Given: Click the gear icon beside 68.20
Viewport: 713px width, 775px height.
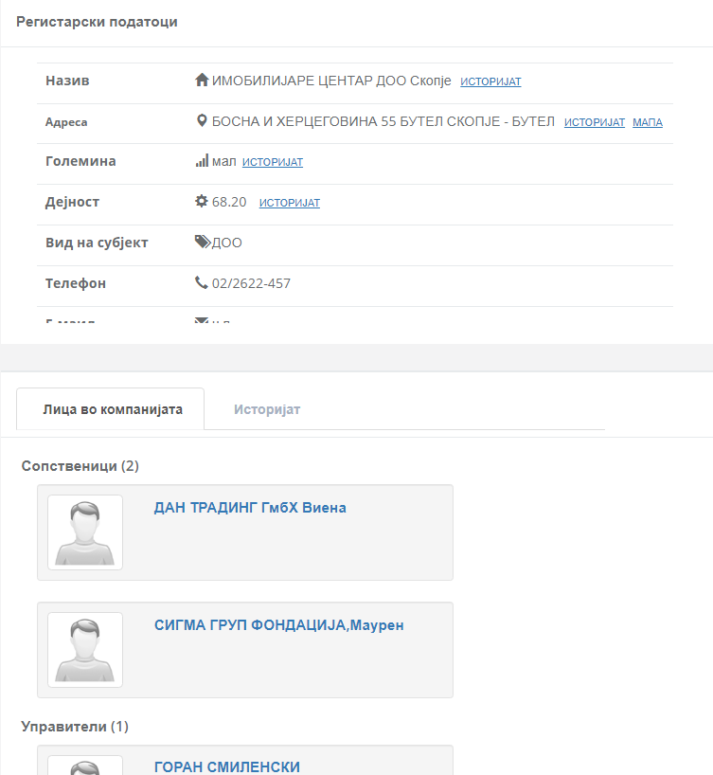Looking at the screenshot, I should tap(202, 201).
